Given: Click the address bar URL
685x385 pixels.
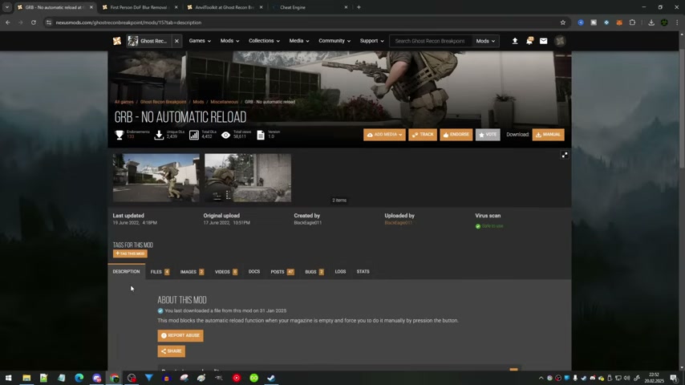Looking at the screenshot, I should click(128, 22).
